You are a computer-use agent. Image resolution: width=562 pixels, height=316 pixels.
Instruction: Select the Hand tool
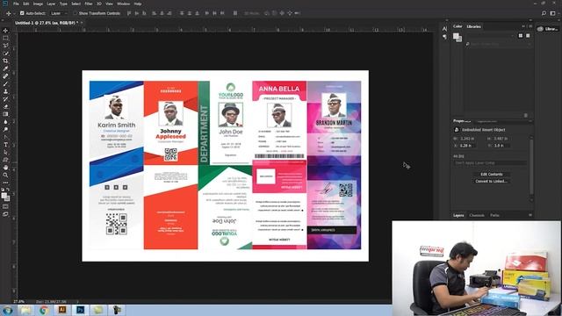point(5,168)
